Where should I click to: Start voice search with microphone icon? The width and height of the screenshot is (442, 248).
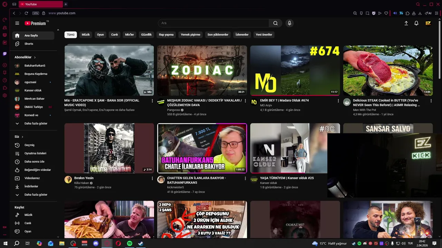pyautogui.click(x=289, y=23)
